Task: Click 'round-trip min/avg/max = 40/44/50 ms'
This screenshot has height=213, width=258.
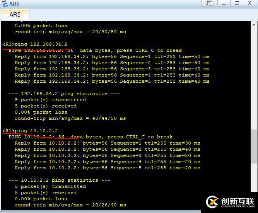Action: pyautogui.click(x=70, y=118)
